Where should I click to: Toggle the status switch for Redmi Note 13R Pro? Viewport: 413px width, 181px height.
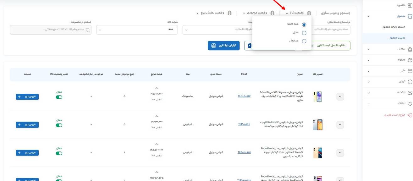[59, 153]
